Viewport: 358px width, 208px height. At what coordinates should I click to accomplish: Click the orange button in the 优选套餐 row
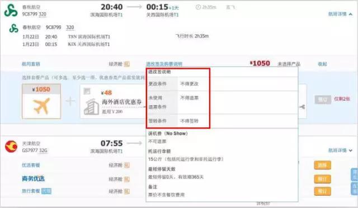[322, 165]
